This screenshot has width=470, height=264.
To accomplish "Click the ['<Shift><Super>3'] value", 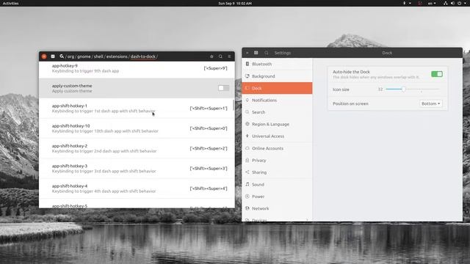I will pos(209,169).
